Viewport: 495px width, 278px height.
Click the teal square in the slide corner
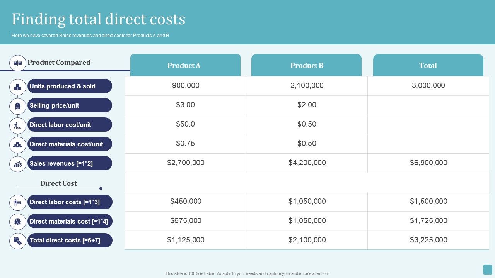pyautogui.click(x=488, y=270)
